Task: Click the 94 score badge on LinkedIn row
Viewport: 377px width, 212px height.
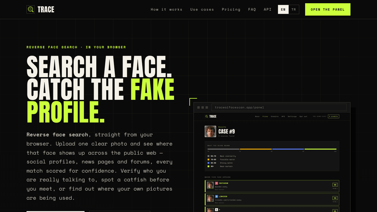Action: click(335, 198)
